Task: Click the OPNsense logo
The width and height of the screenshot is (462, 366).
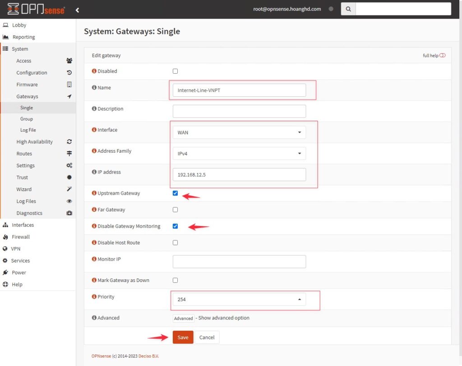Action: pos(36,9)
